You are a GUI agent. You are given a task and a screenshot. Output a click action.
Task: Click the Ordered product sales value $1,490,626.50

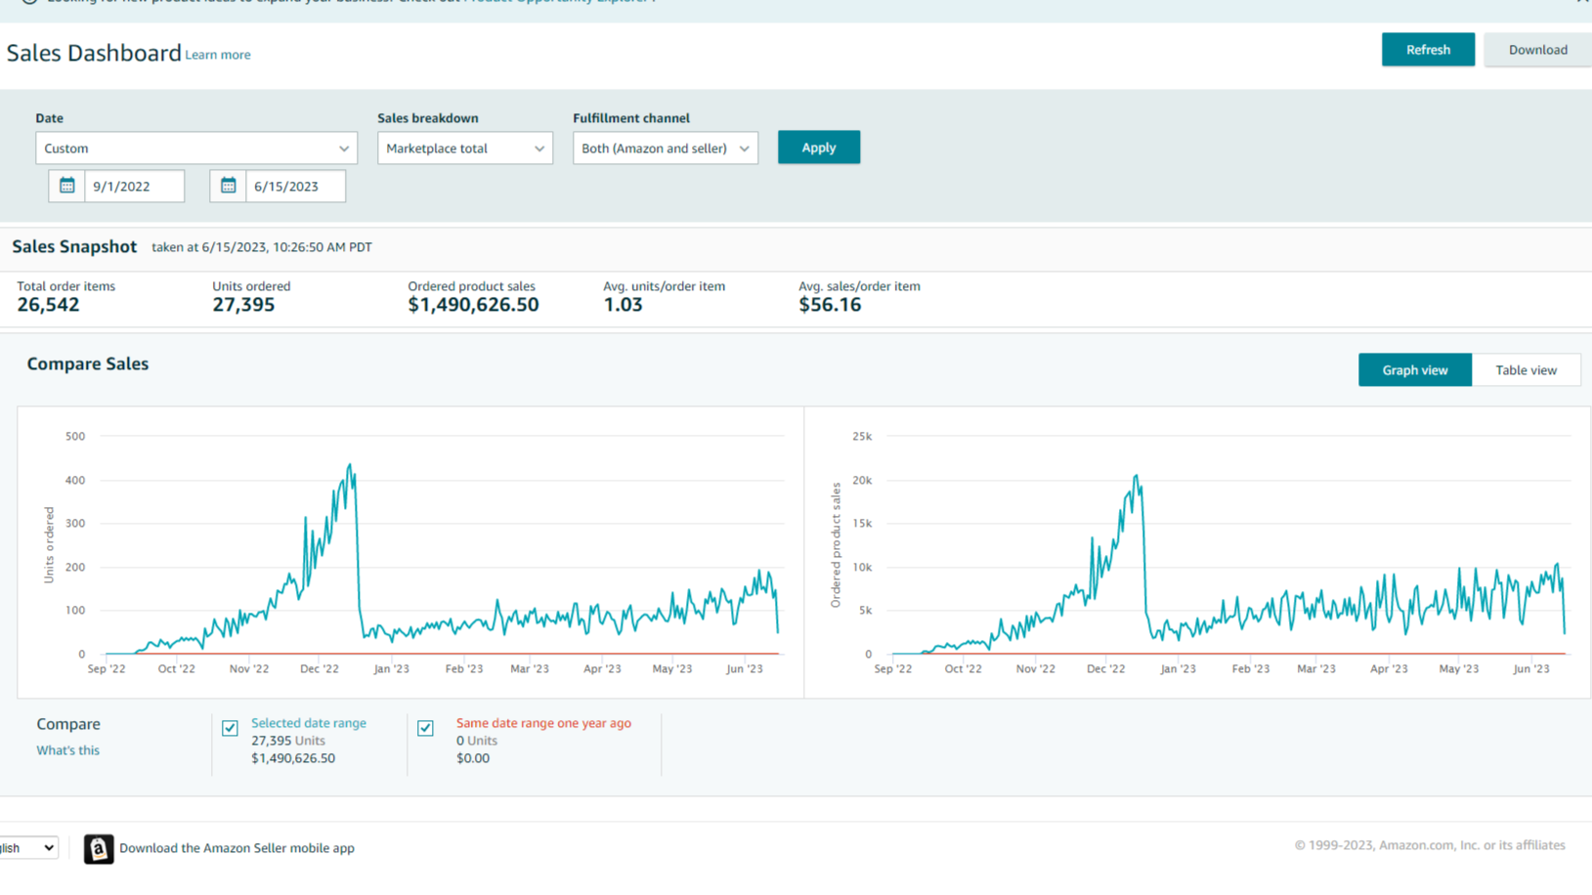tap(473, 305)
